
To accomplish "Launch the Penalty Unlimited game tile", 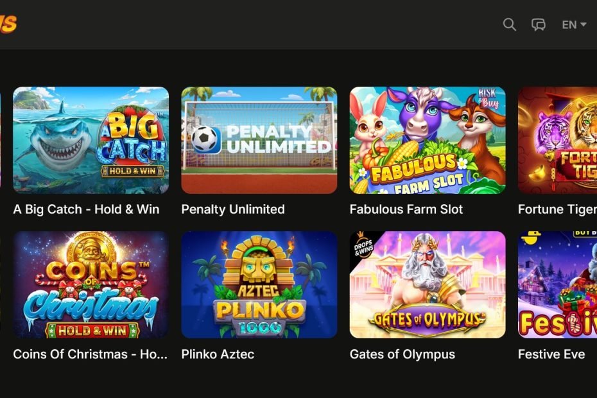I will coord(259,140).
